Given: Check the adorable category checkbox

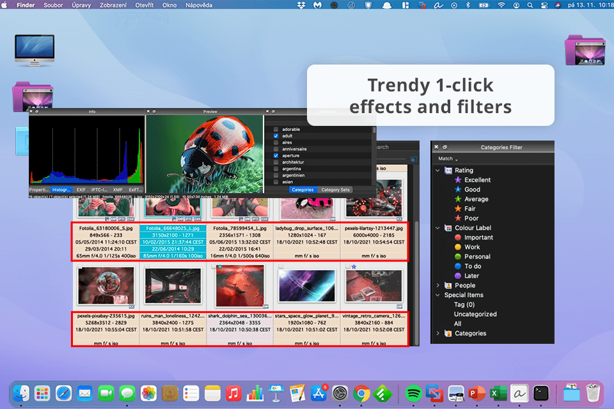Looking at the screenshot, I should [x=276, y=129].
